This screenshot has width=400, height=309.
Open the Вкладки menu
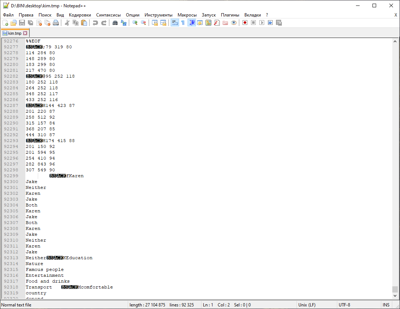(x=252, y=15)
